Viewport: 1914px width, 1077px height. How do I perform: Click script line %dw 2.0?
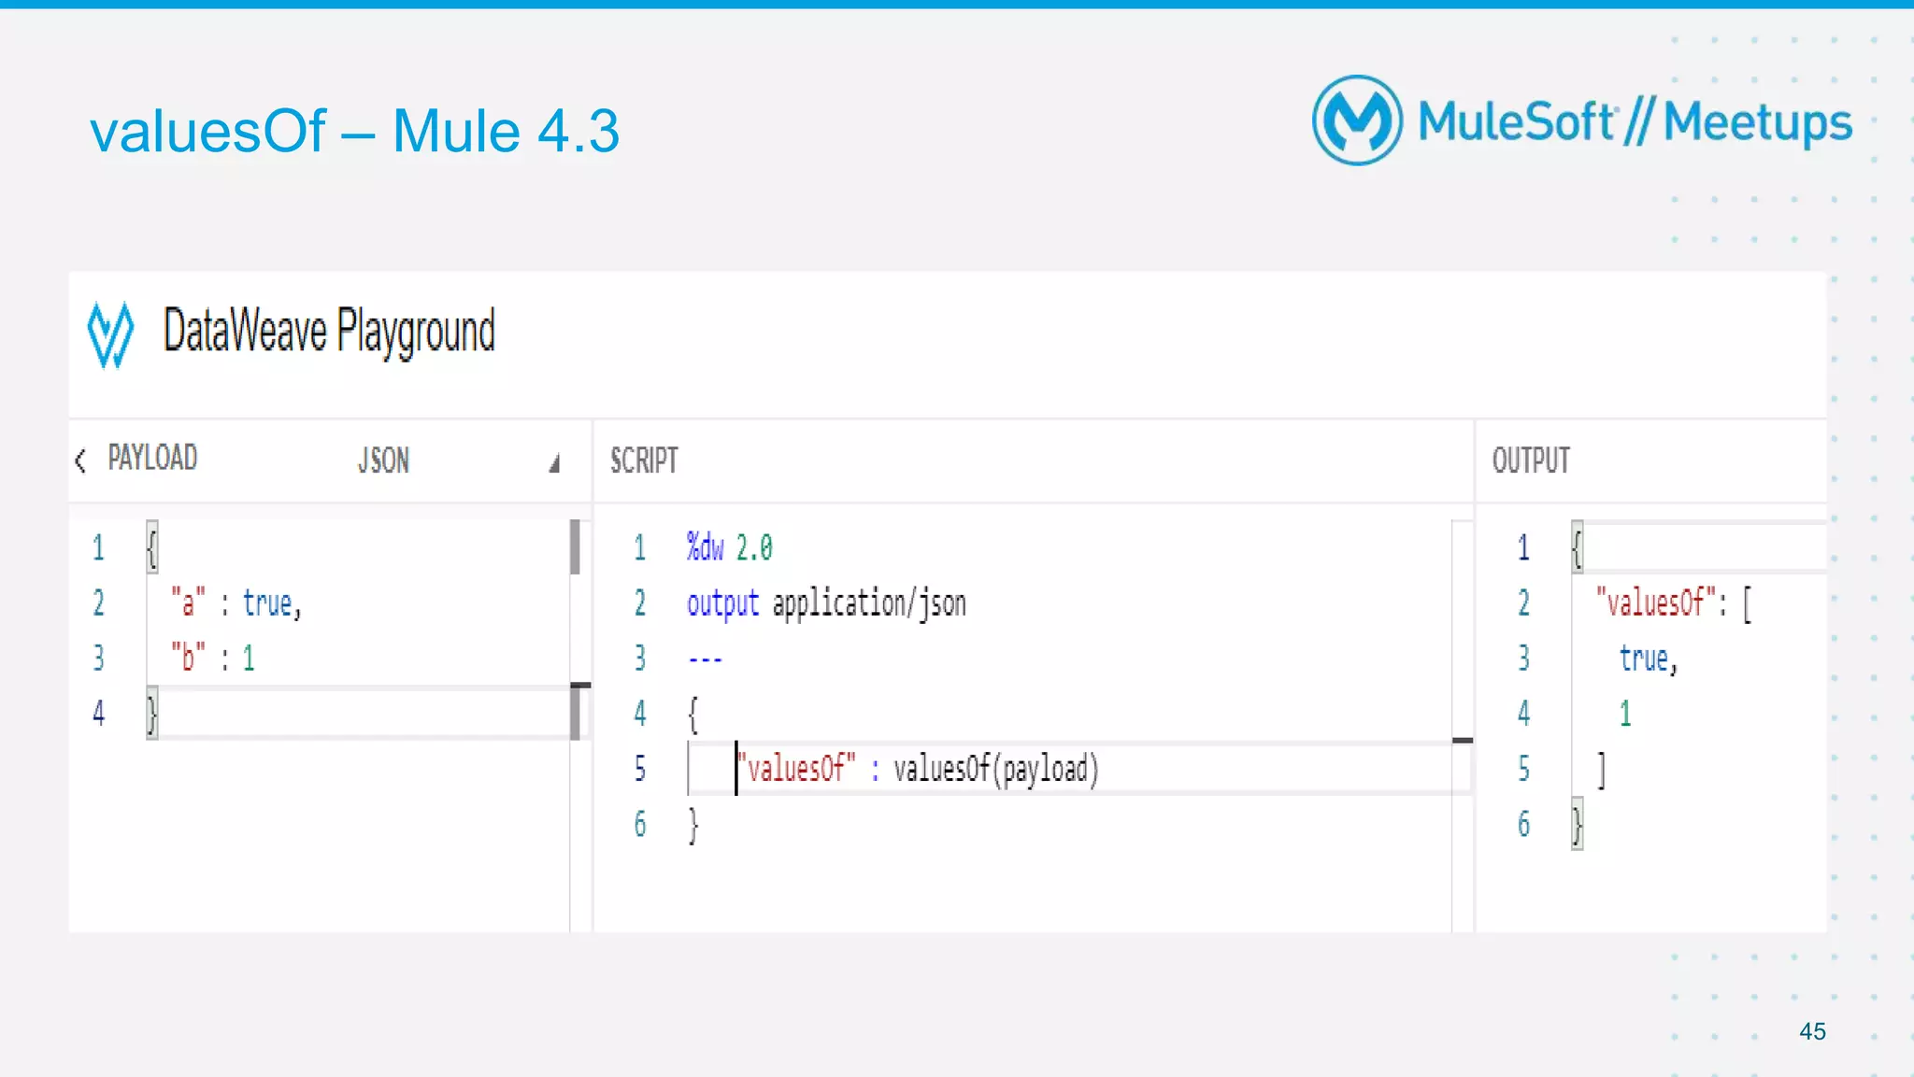pyautogui.click(x=730, y=547)
